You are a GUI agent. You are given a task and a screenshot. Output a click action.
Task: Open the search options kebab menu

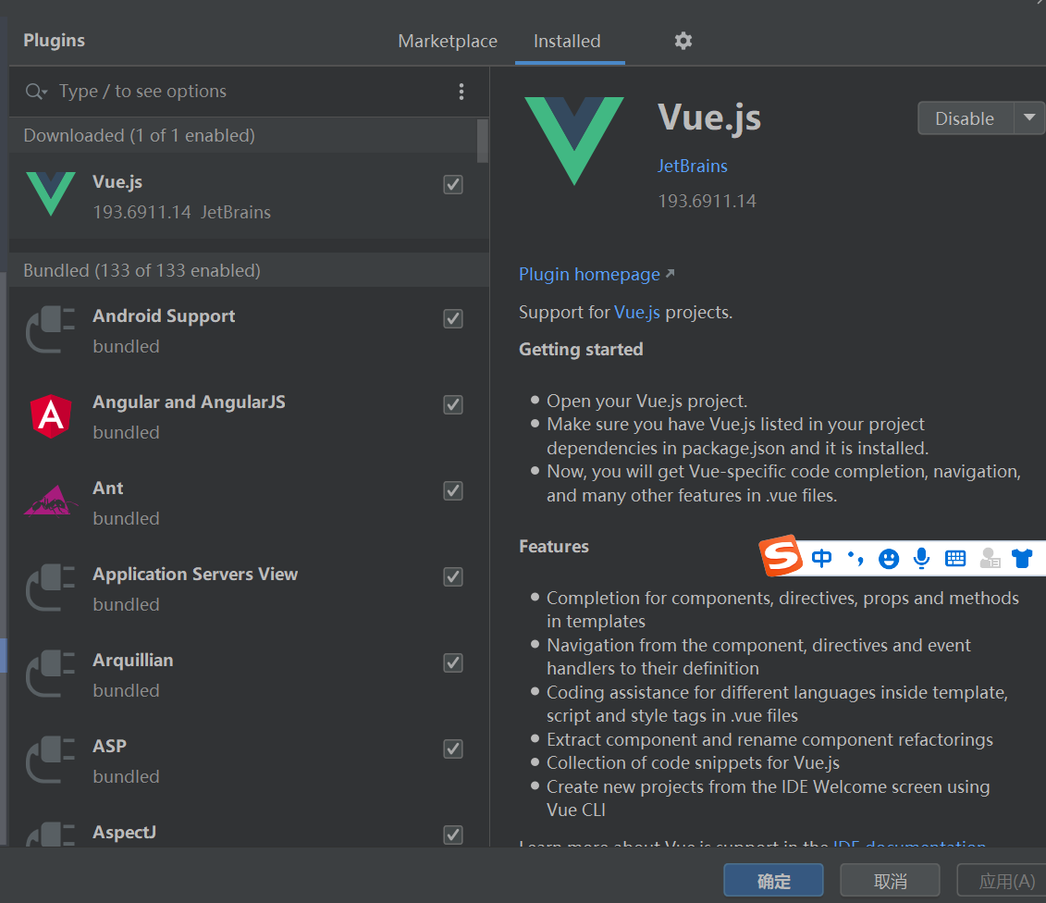[x=461, y=92]
